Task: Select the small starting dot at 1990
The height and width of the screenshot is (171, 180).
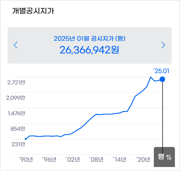Action: (x=25, y=139)
